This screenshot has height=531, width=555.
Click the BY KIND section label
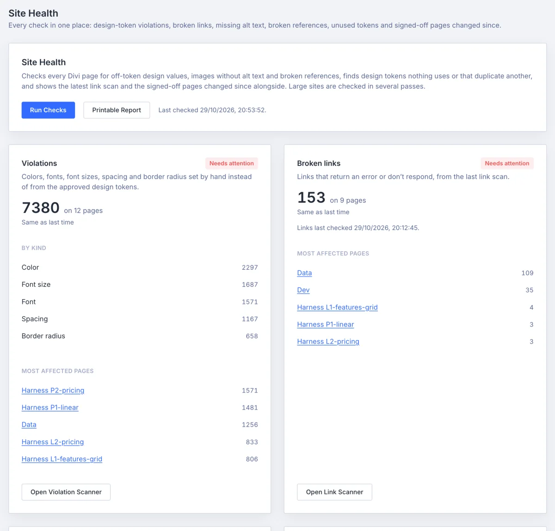(x=34, y=248)
